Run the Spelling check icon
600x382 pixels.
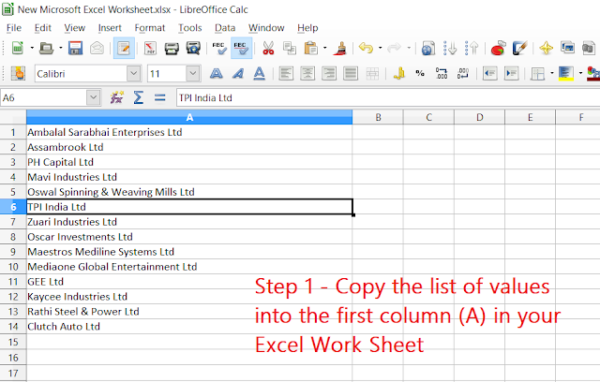click(x=219, y=49)
